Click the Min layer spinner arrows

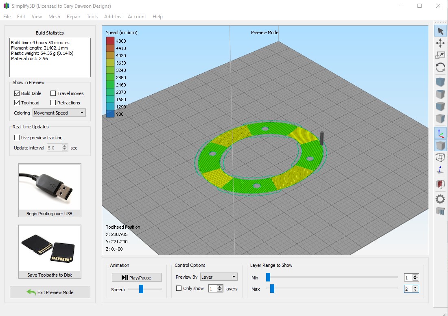tap(416, 277)
